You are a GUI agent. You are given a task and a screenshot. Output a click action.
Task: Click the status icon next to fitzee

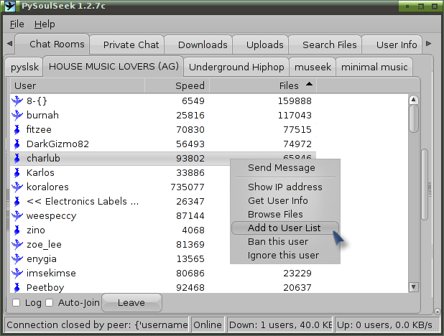click(x=17, y=129)
